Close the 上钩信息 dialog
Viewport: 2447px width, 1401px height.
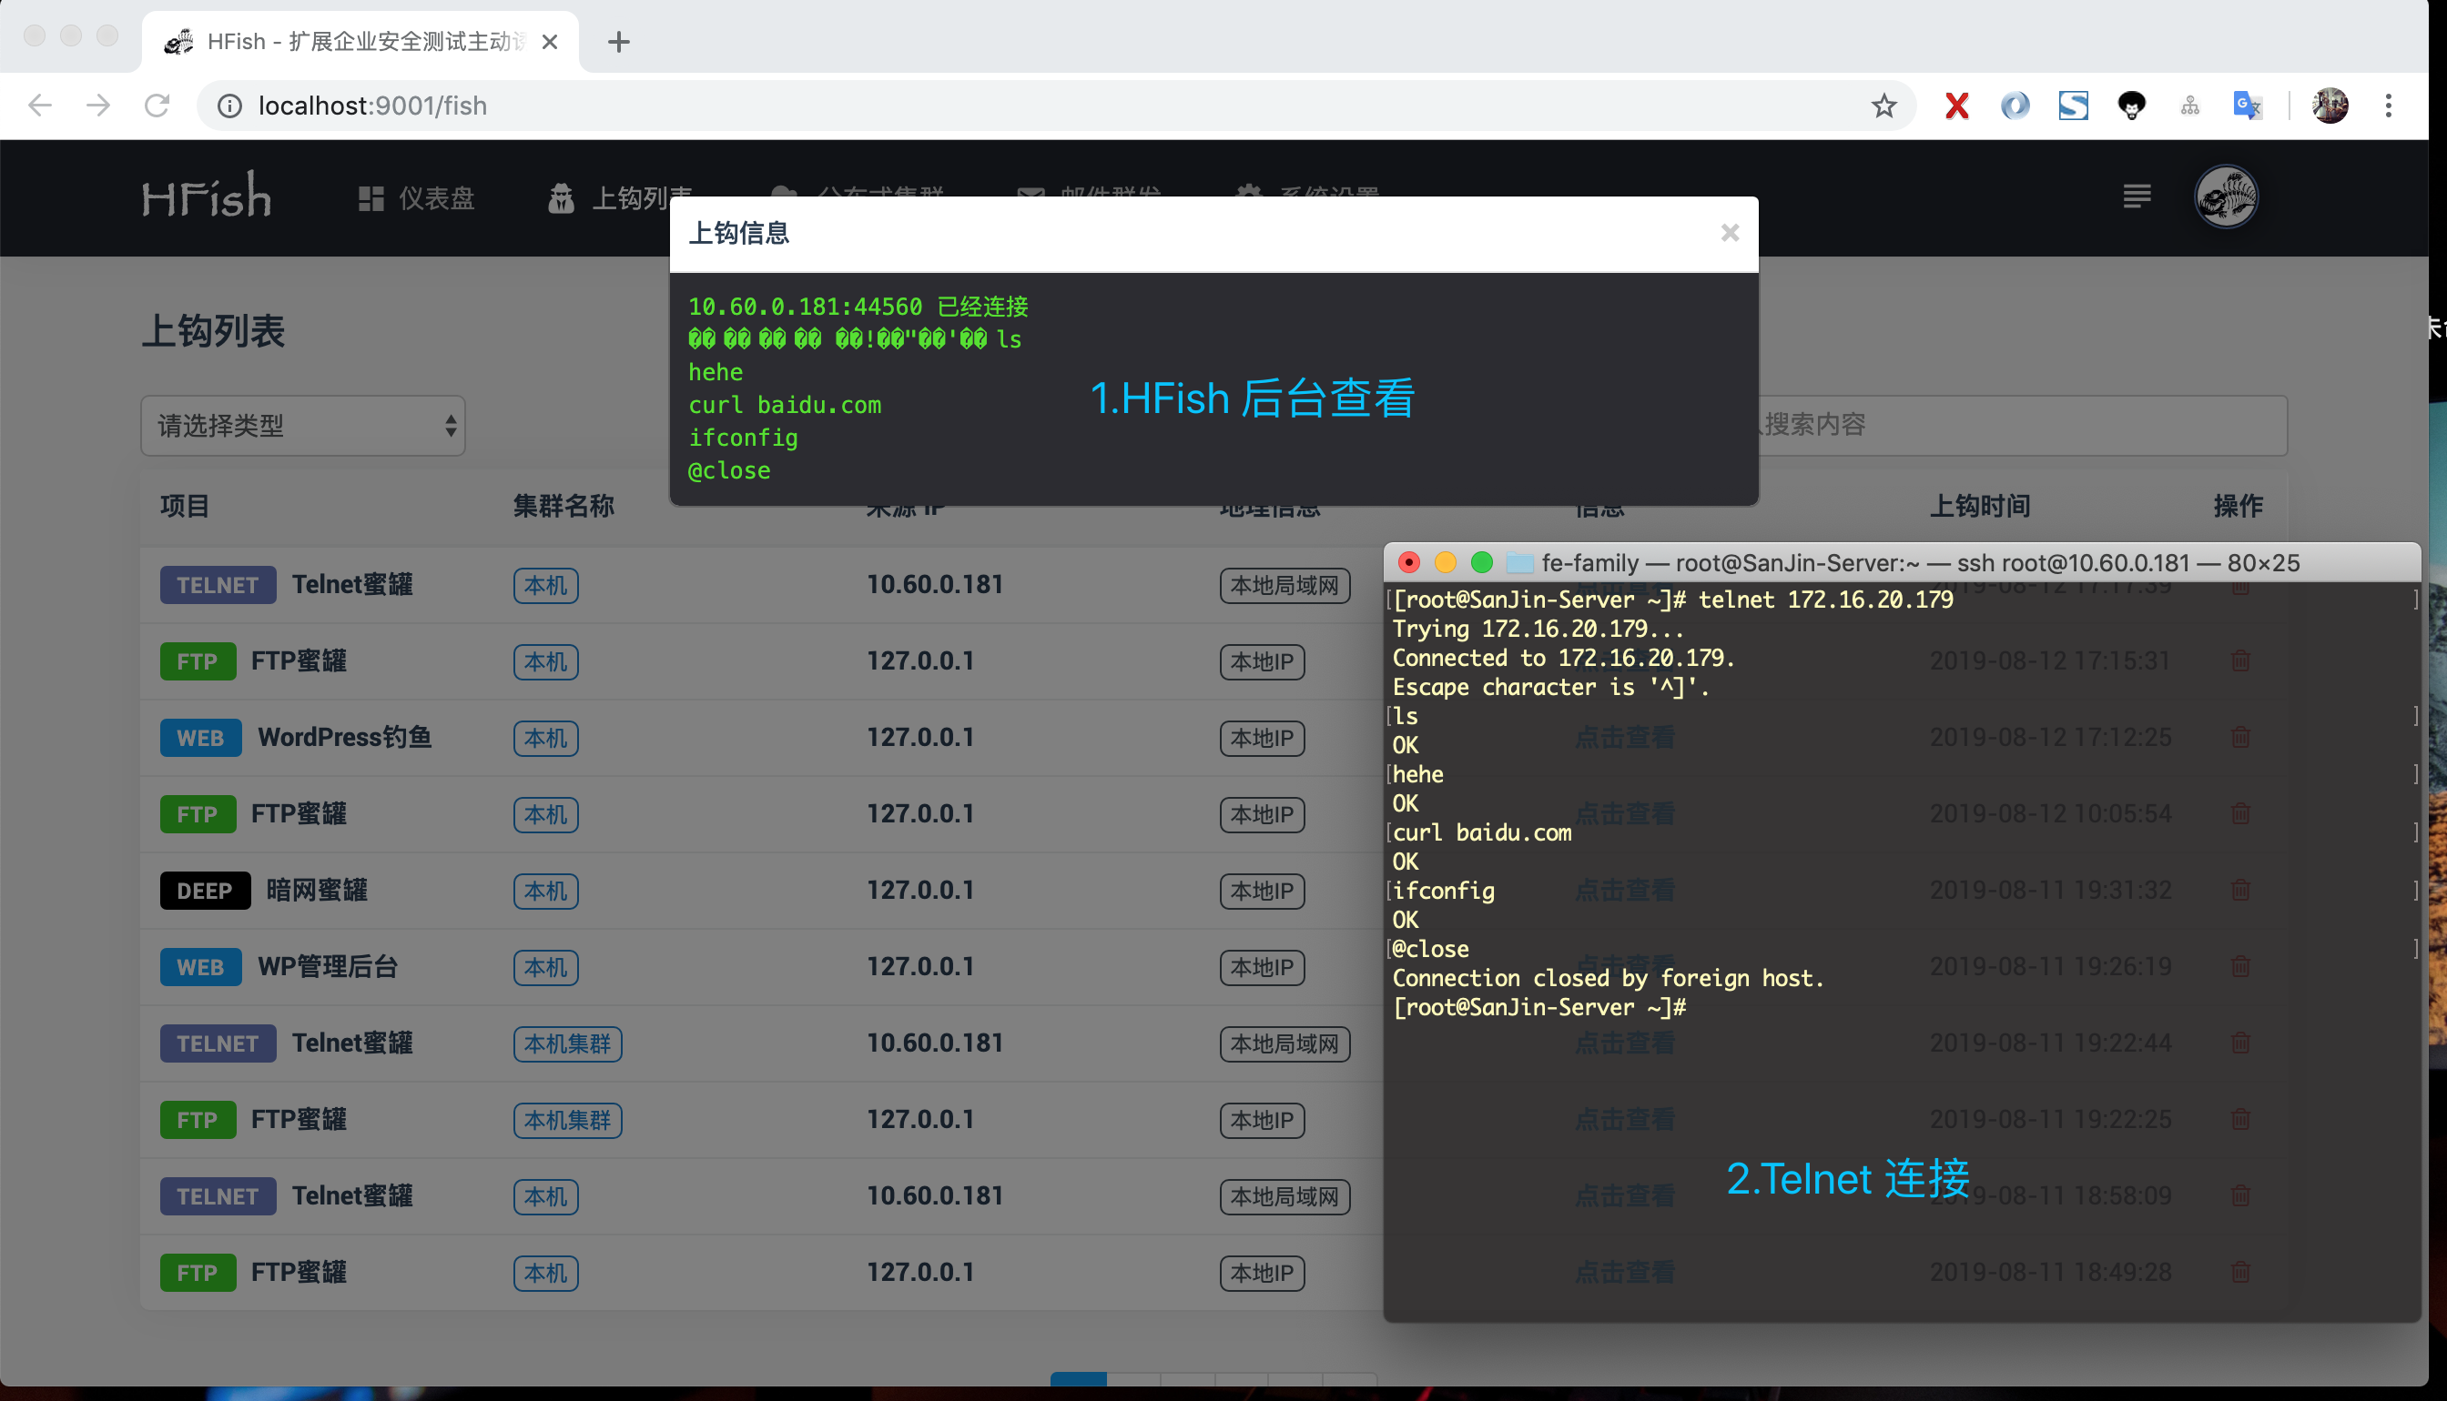(x=1730, y=232)
